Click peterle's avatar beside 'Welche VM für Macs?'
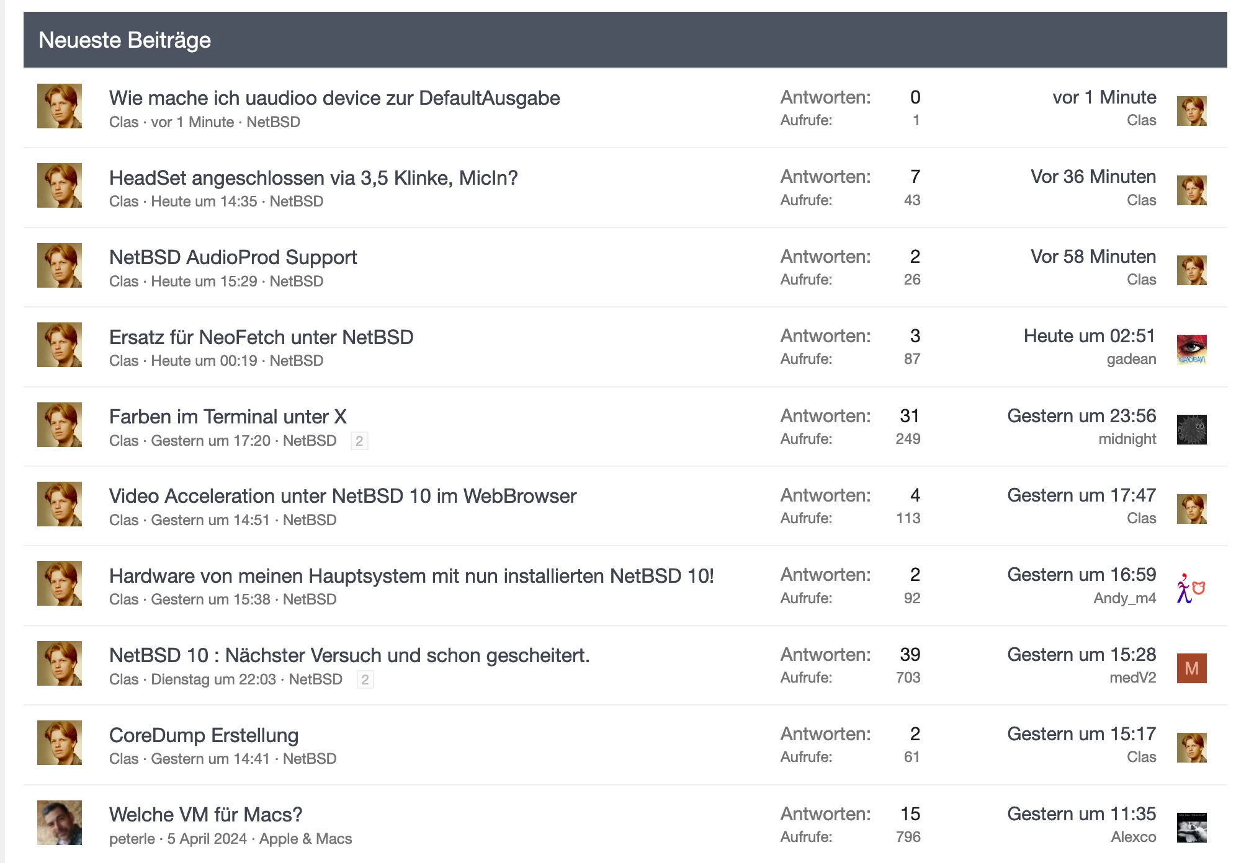This screenshot has height=863, width=1236. click(x=60, y=823)
